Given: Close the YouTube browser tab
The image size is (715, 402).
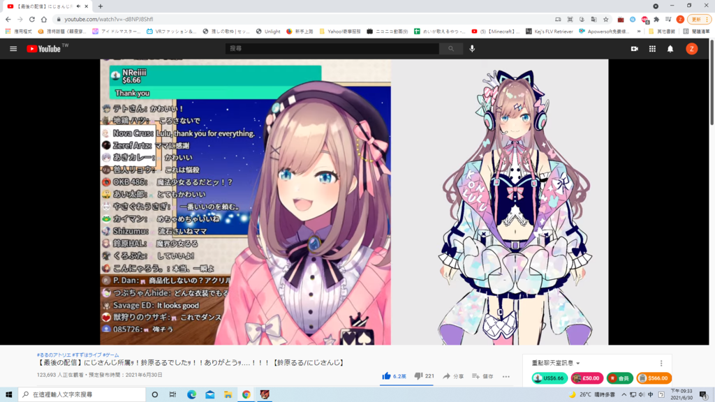Looking at the screenshot, I should click(86, 6).
